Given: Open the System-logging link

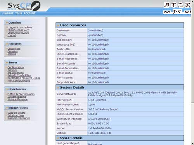Looking at the screenshot, I should (x=17, y=97).
